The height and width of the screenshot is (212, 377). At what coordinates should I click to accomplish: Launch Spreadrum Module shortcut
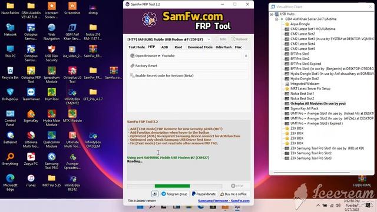tap(51, 75)
